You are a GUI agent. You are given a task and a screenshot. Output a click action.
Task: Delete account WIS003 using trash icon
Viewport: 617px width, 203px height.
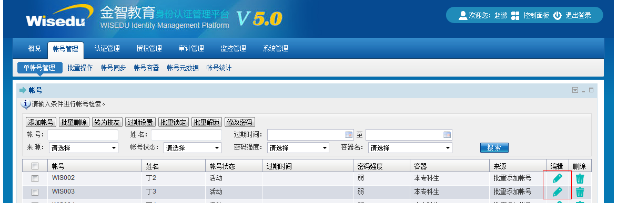pos(580,193)
